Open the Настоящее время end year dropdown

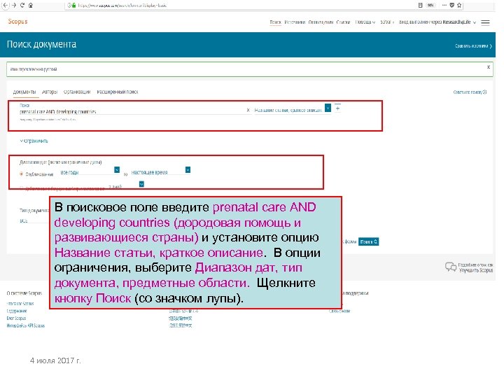pyautogui.click(x=161, y=171)
